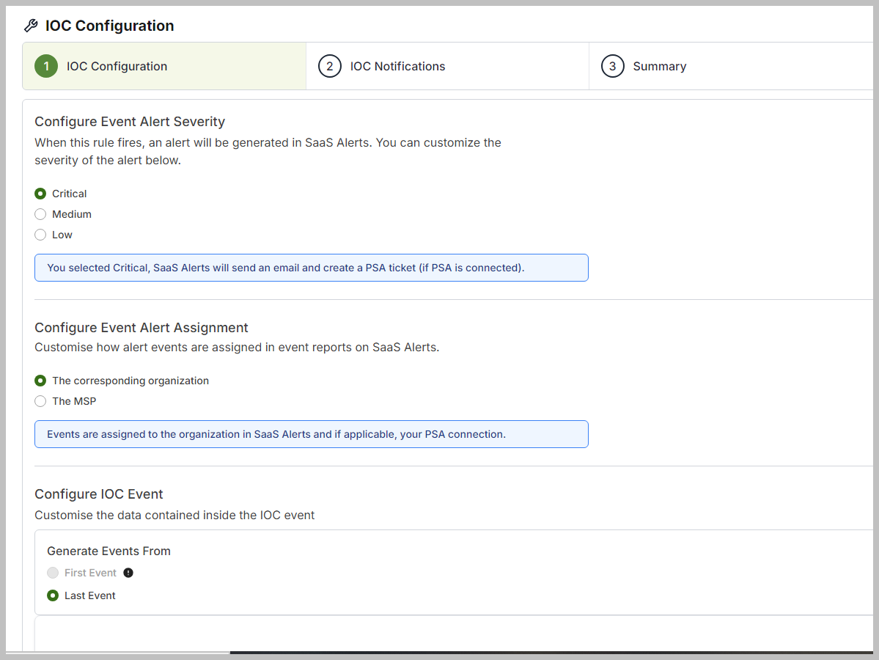Click the green step 1 circle badge
The width and height of the screenshot is (879, 660).
point(46,66)
